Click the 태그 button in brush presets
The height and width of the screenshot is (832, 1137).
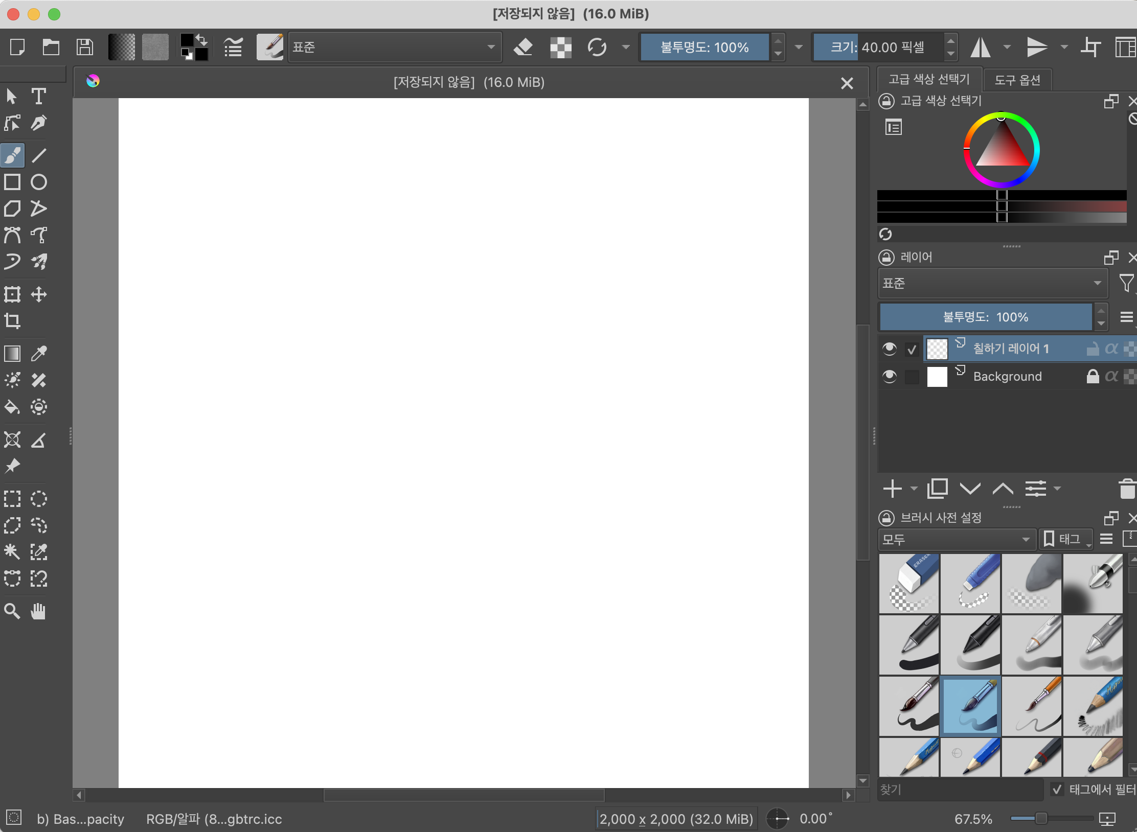tap(1065, 539)
